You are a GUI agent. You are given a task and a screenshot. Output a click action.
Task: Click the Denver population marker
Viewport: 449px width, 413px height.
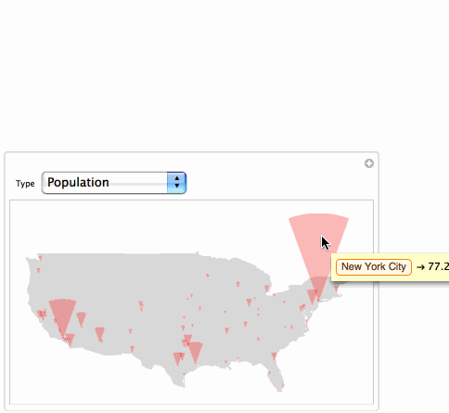(x=141, y=304)
